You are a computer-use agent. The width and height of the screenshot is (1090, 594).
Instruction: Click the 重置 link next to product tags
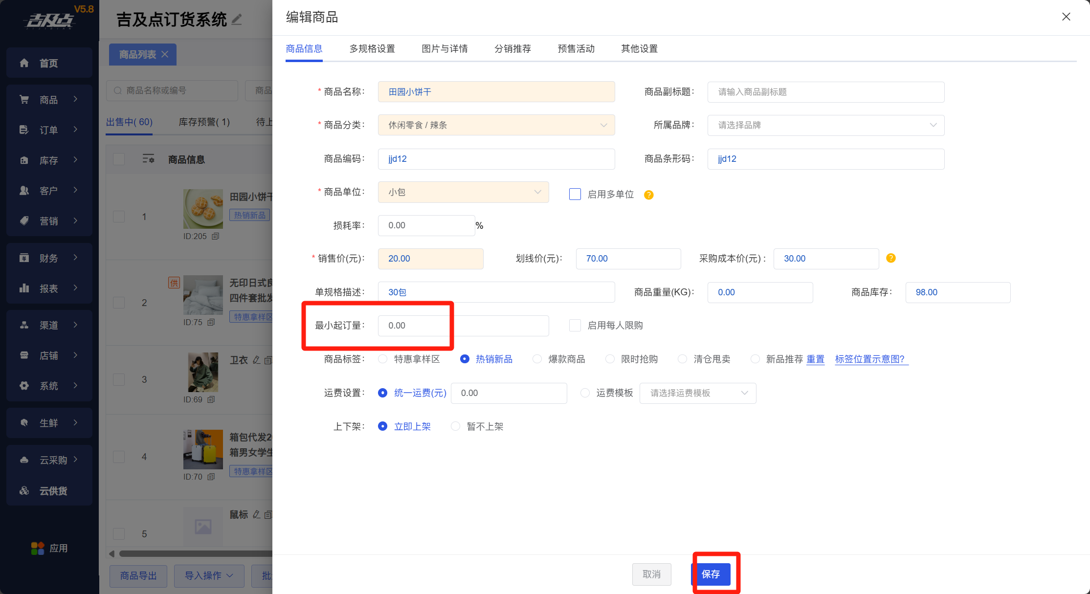click(x=815, y=359)
